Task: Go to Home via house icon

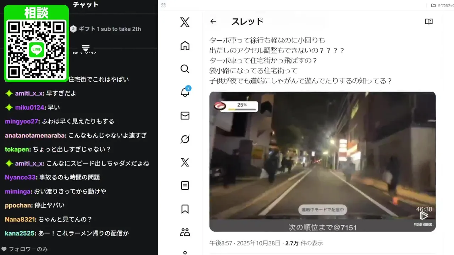Action: 185,46
